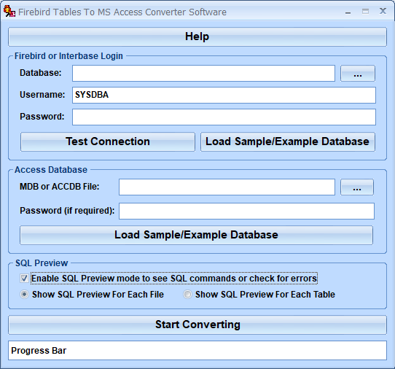This screenshot has width=395, height=369.
Task: Close the converter window
Action: (383, 11)
